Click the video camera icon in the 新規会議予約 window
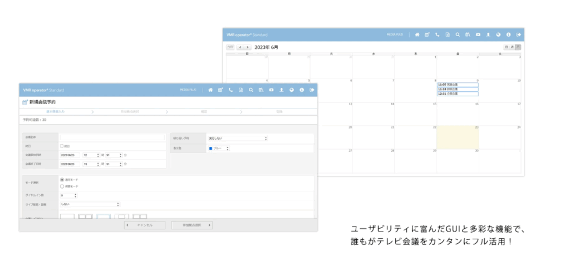Screen dimensions: 570x271 click(271, 90)
